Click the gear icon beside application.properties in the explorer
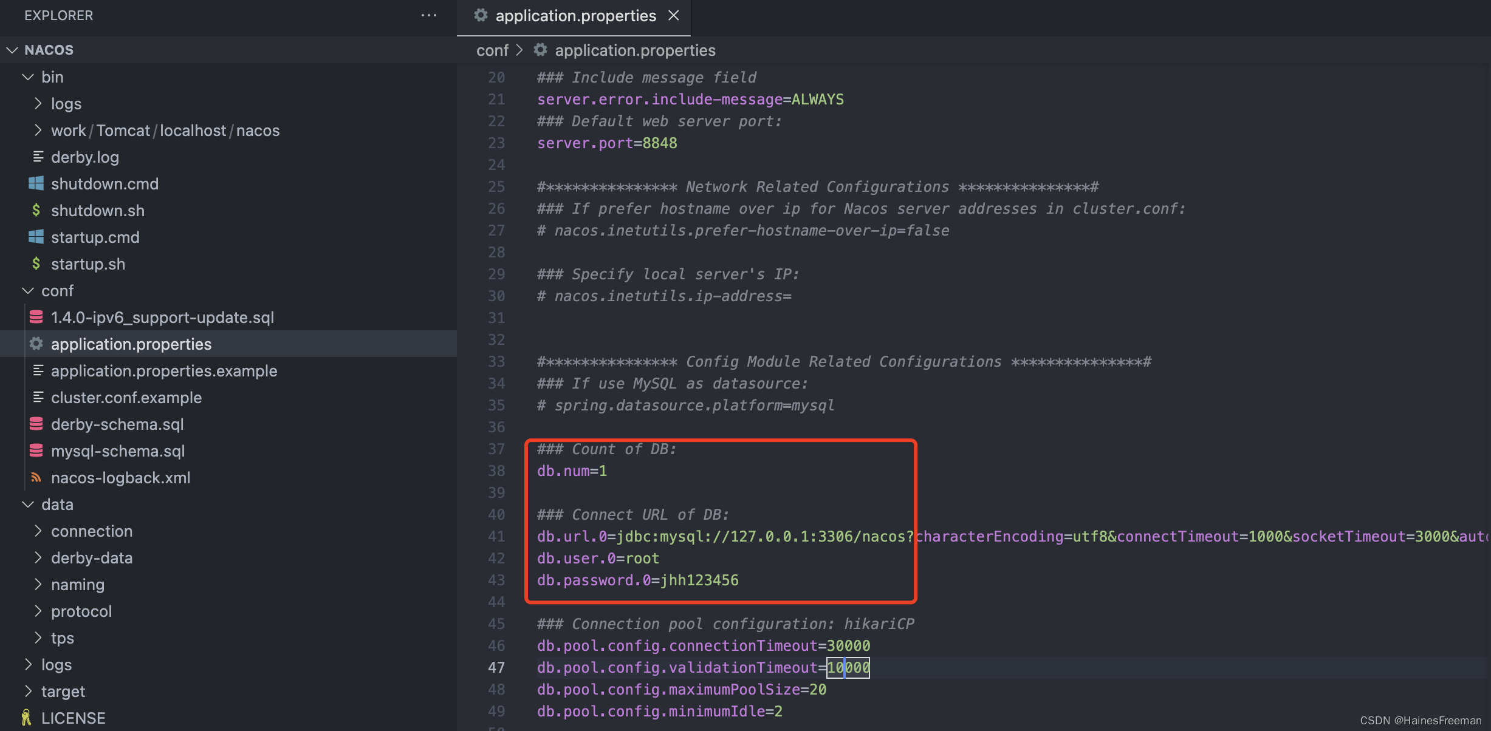Viewport: 1491px width, 731px height. pyautogui.click(x=36, y=344)
